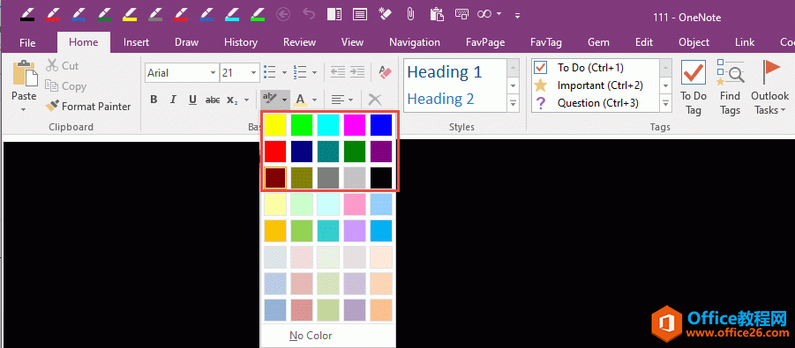Open the Review tab
Screen dimensions: 795x348
pos(300,42)
